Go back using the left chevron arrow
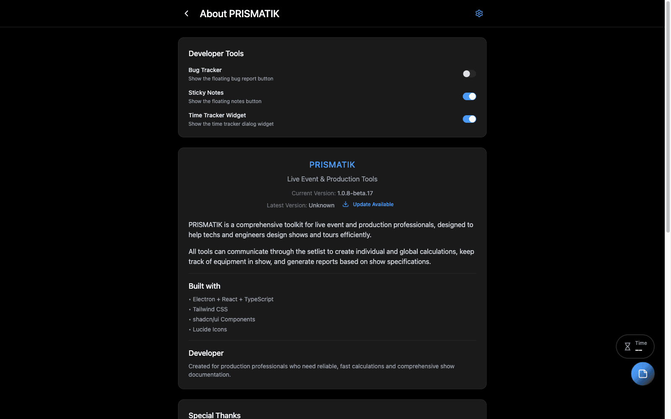Screen dimensions: 671x419 tap(187, 13)
